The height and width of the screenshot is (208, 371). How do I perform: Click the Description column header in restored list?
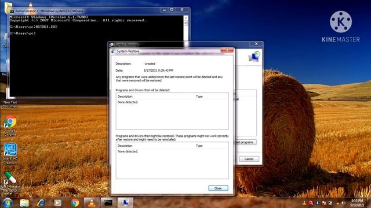[x=125, y=146]
